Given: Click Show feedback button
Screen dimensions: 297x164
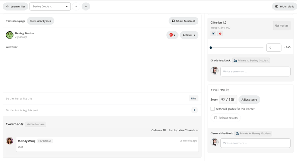Looking at the screenshot, I should pyautogui.click(x=183, y=21).
